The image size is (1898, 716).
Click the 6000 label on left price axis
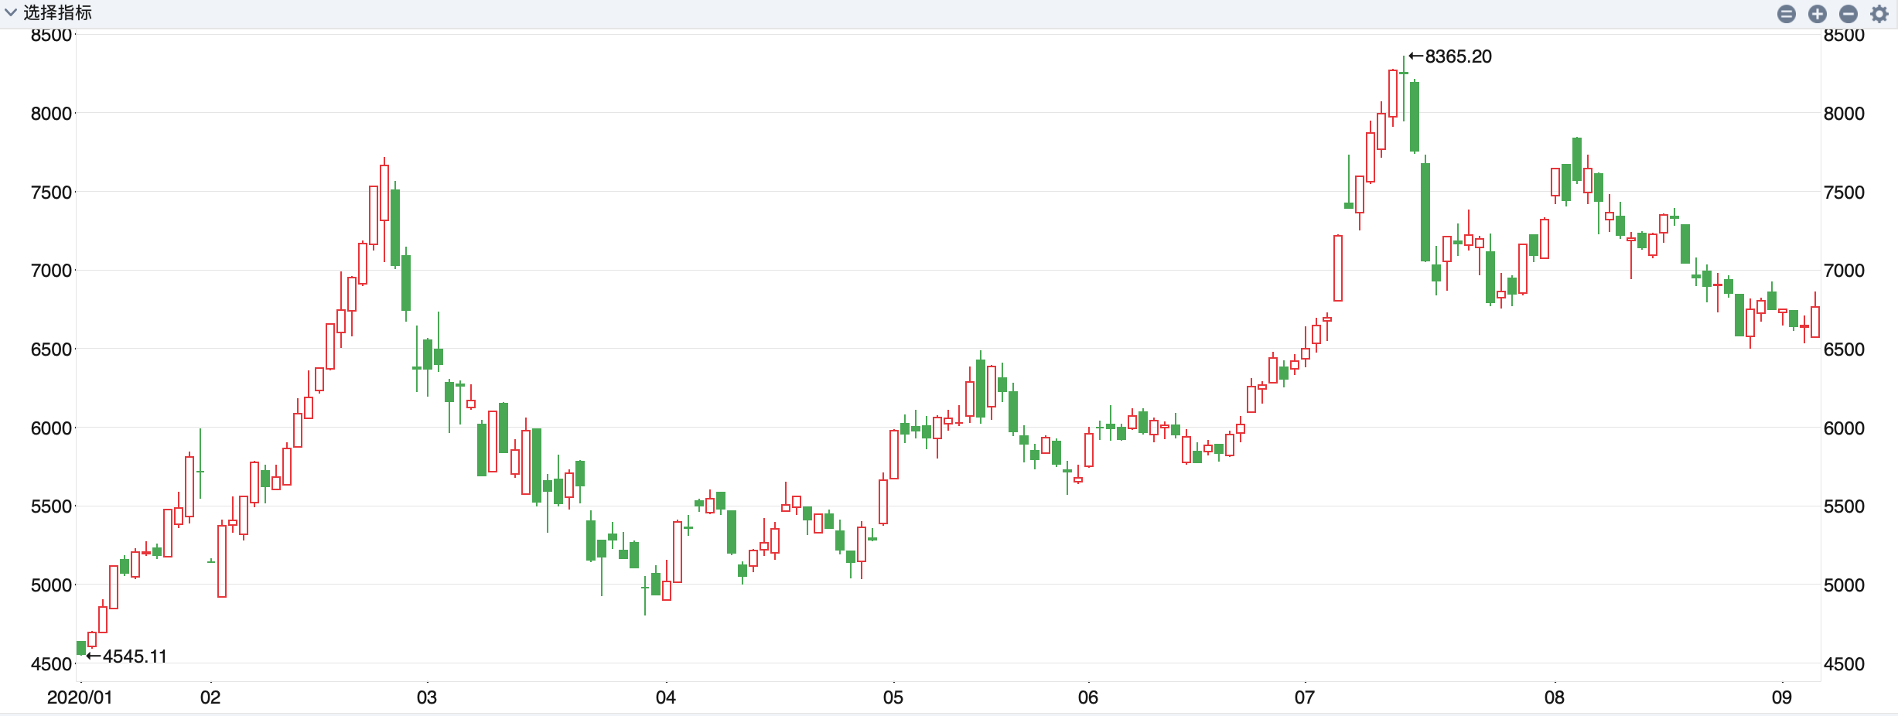pyautogui.click(x=51, y=428)
